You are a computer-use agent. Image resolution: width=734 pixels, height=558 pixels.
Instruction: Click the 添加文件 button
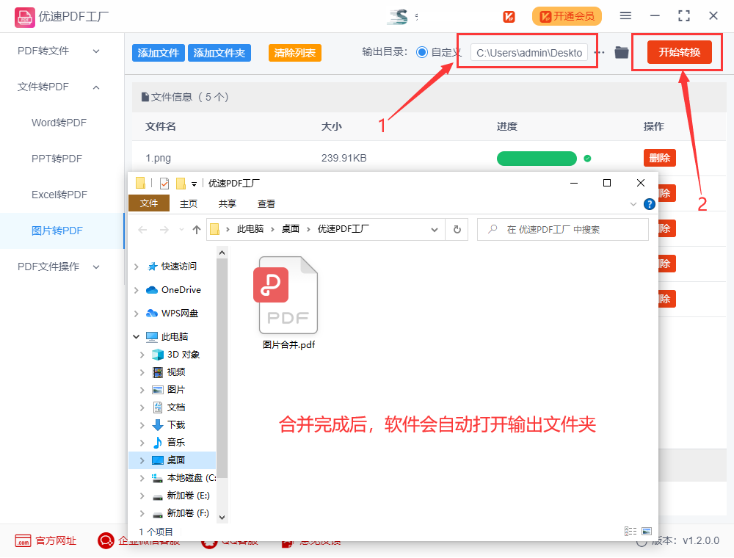pyautogui.click(x=159, y=53)
